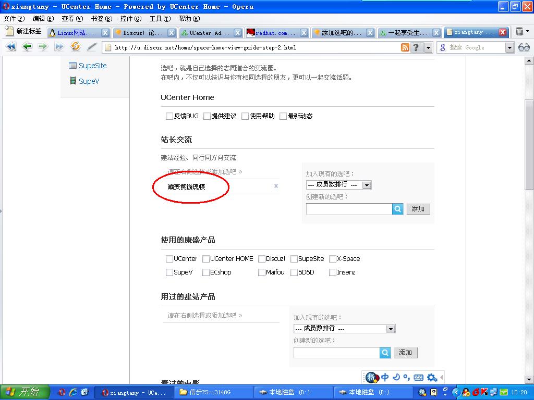Click the IME settings gear icon
Image resolution: width=534 pixels, height=400 pixels.
[x=432, y=377]
